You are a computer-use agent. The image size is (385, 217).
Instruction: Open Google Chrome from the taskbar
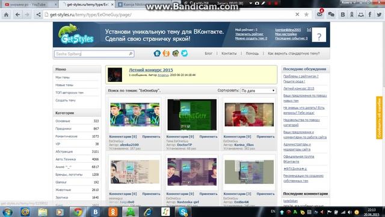point(78,212)
